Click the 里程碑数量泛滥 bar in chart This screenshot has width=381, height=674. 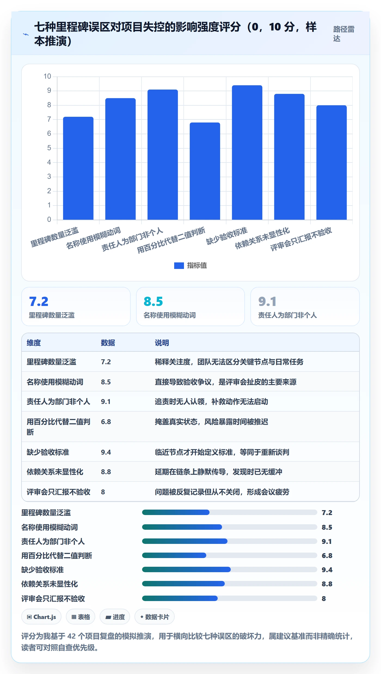click(x=78, y=168)
